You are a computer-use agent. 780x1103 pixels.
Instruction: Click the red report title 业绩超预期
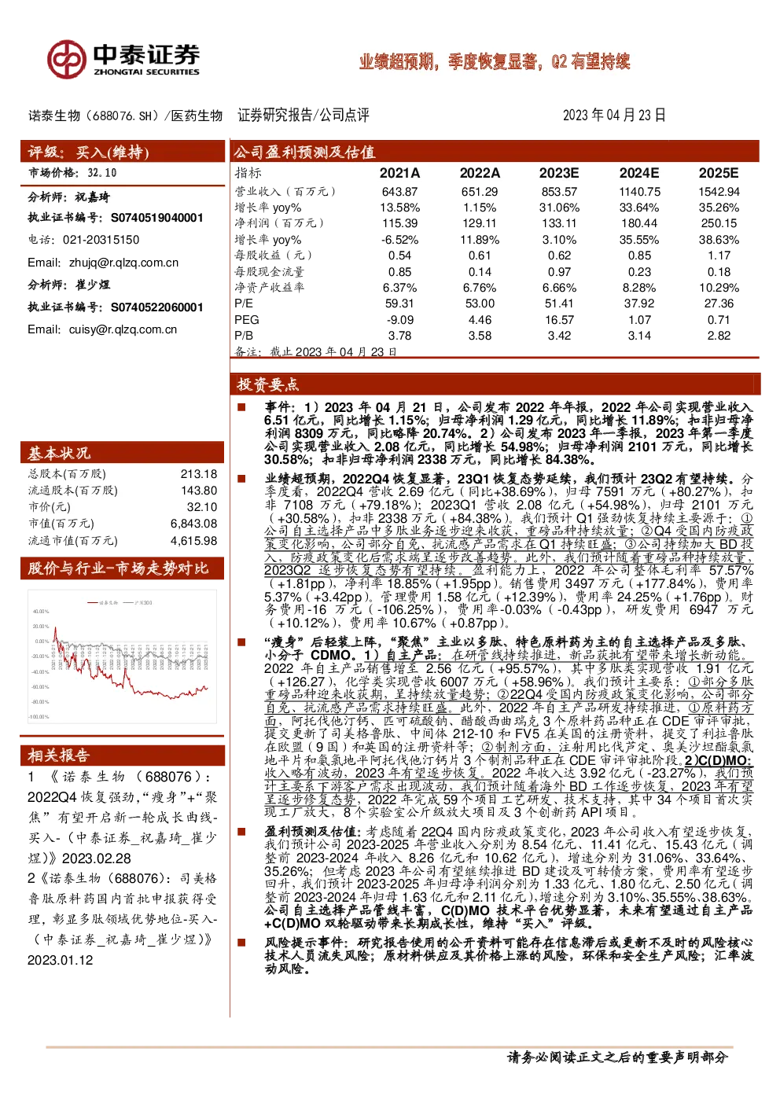(495, 61)
